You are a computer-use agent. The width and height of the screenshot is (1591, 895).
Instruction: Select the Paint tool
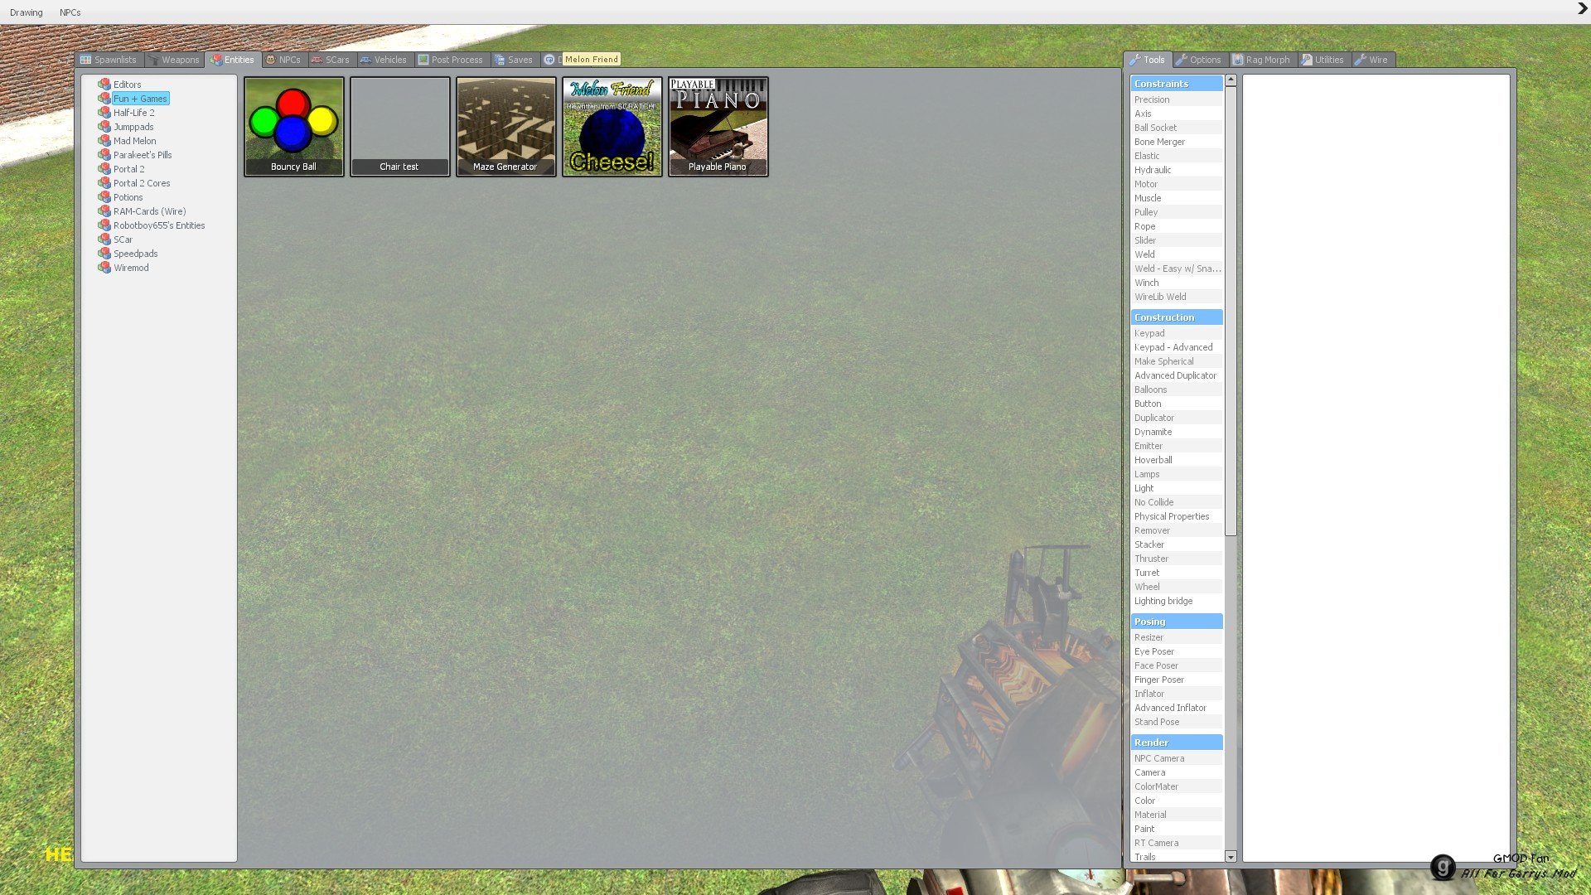click(x=1177, y=829)
